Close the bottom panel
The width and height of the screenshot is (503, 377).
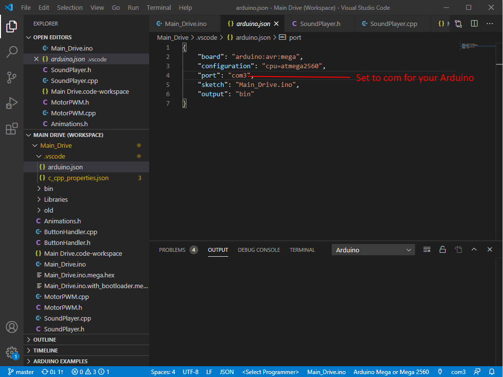pos(490,250)
